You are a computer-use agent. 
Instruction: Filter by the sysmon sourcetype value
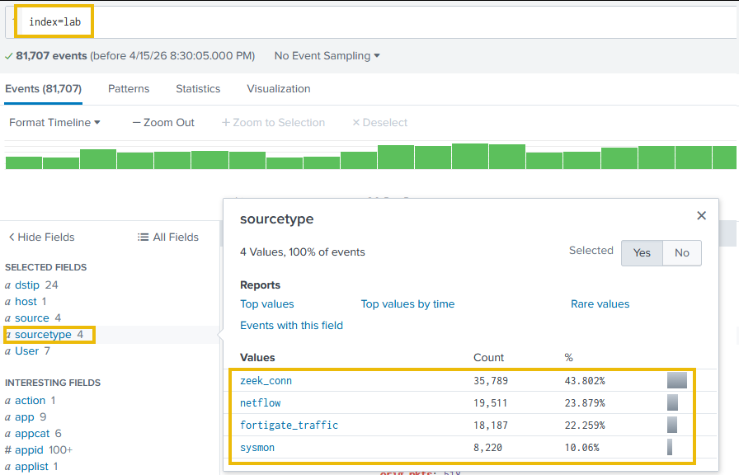pyautogui.click(x=257, y=448)
